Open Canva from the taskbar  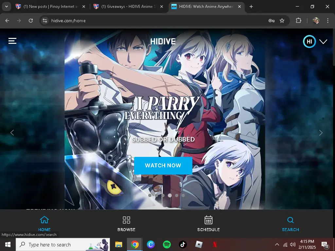click(x=150, y=244)
